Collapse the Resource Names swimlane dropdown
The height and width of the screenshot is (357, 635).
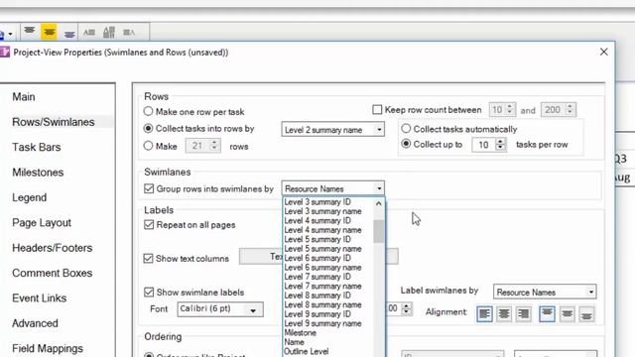[379, 188]
